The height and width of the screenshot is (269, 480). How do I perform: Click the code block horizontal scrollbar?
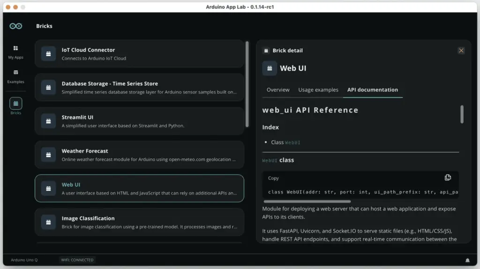tap(307, 202)
